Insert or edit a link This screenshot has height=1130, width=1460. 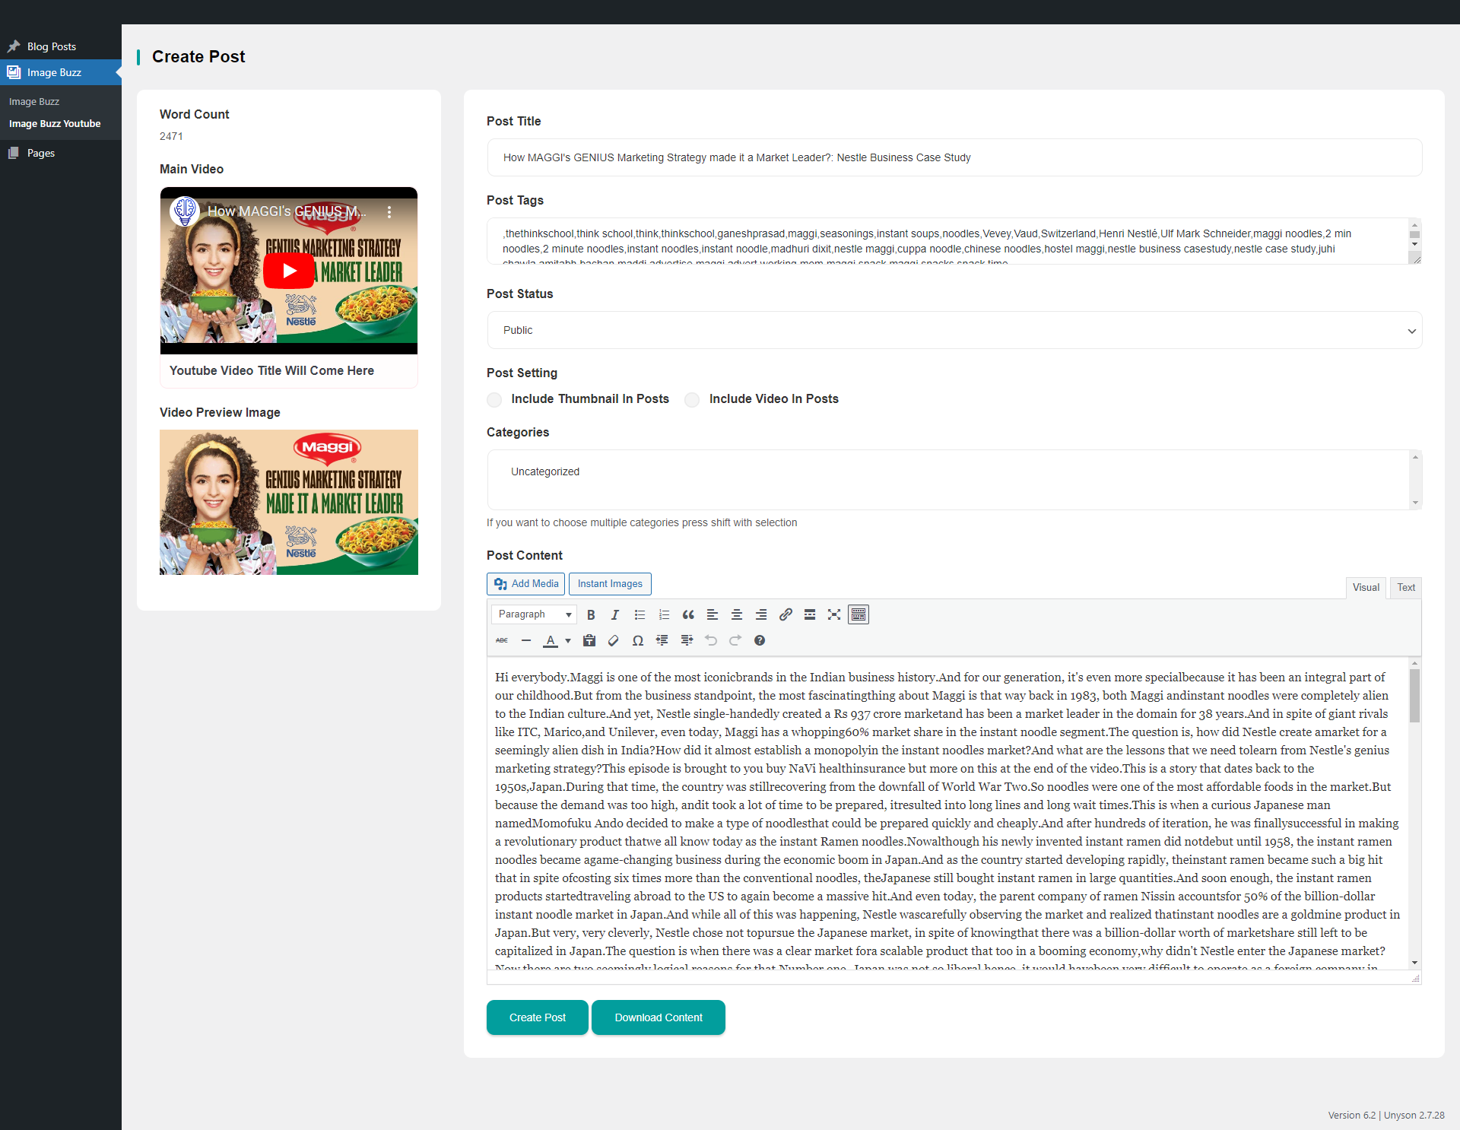pyautogui.click(x=786, y=614)
